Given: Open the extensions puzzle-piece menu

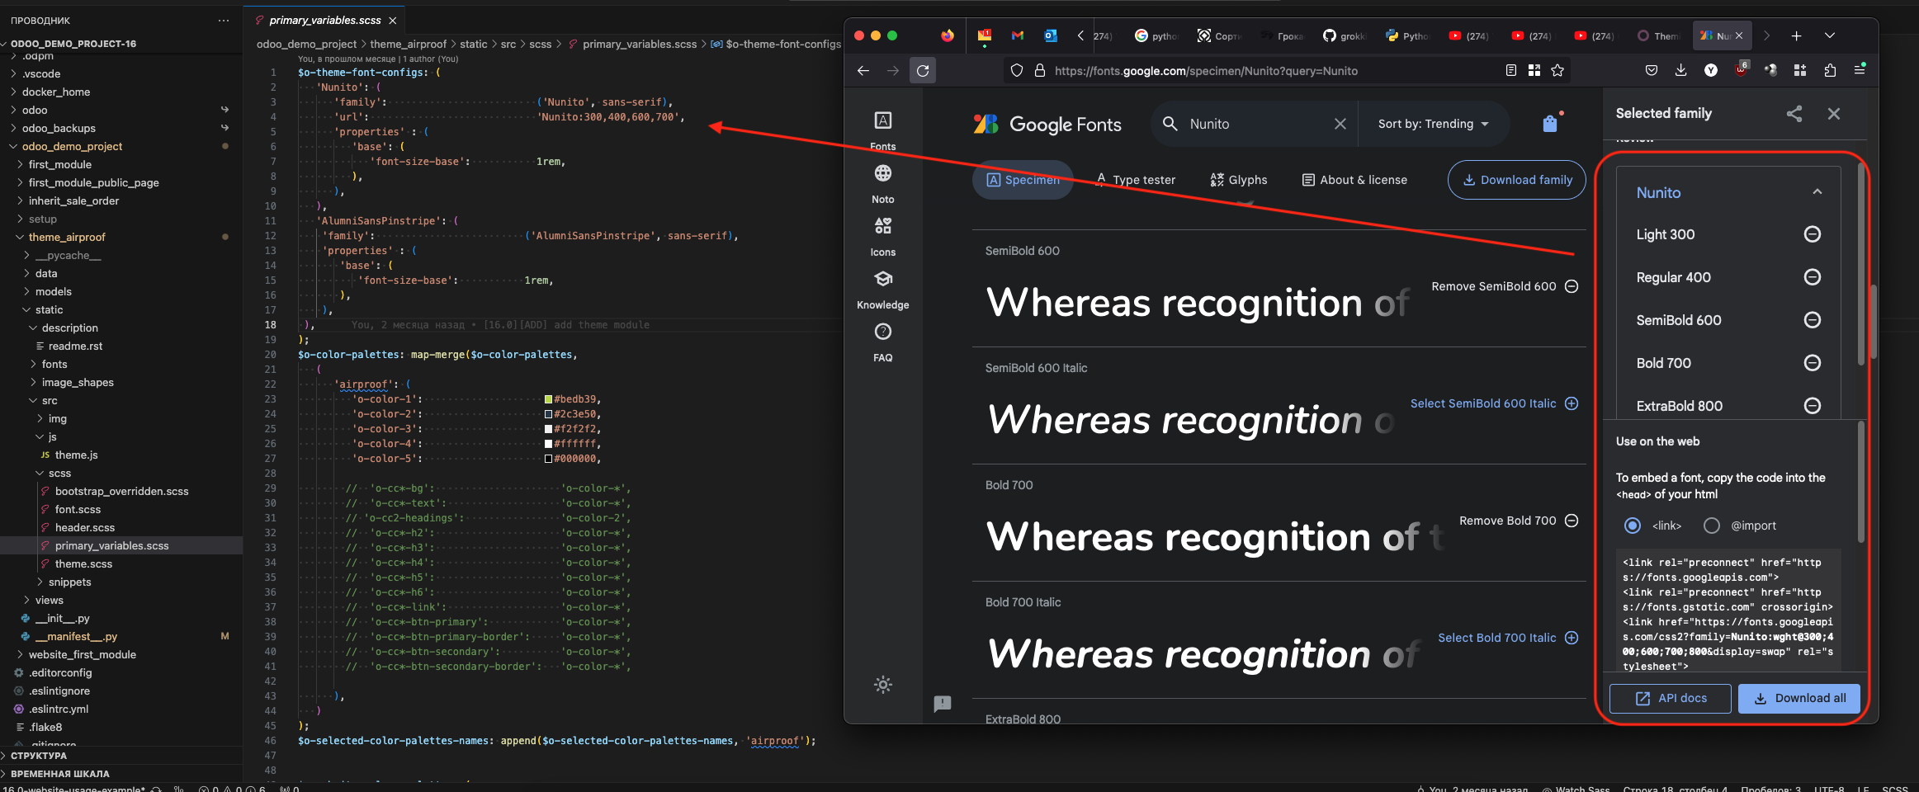Looking at the screenshot, I should coord(1830,71).
